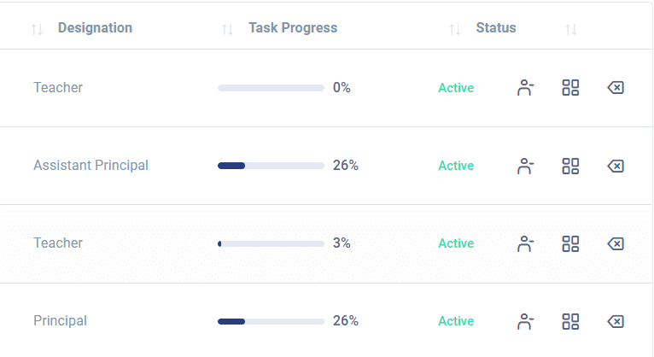The image size is (654, 357).
Task: Click user icon in Principal row
Action: tap(525, 321)
